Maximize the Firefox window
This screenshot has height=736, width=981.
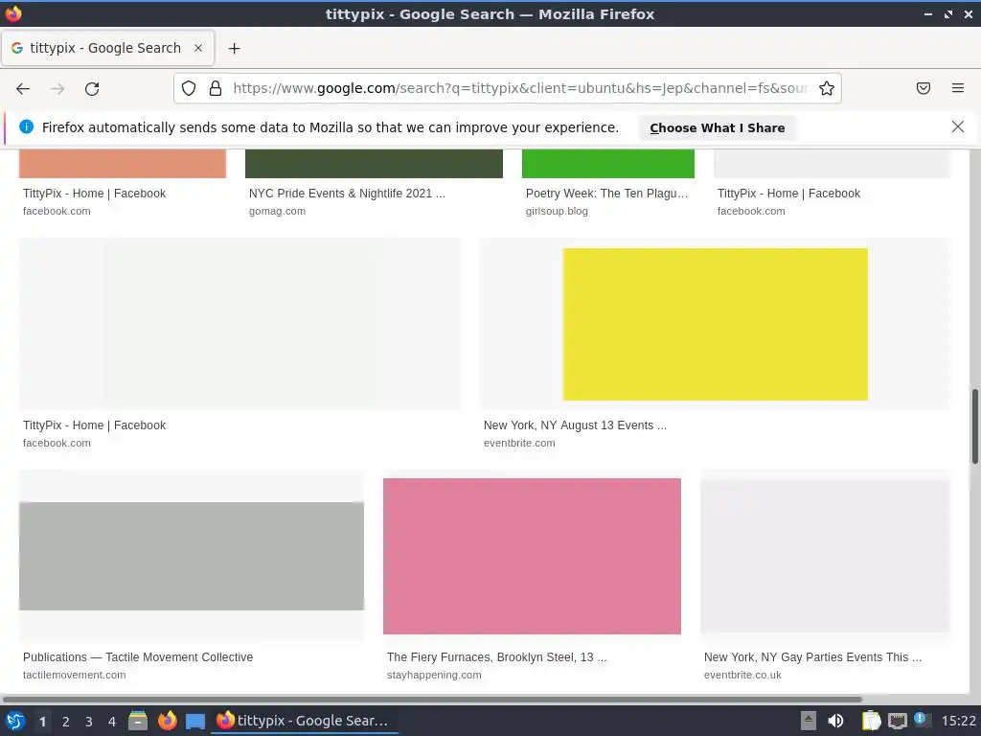click(948, 13)
